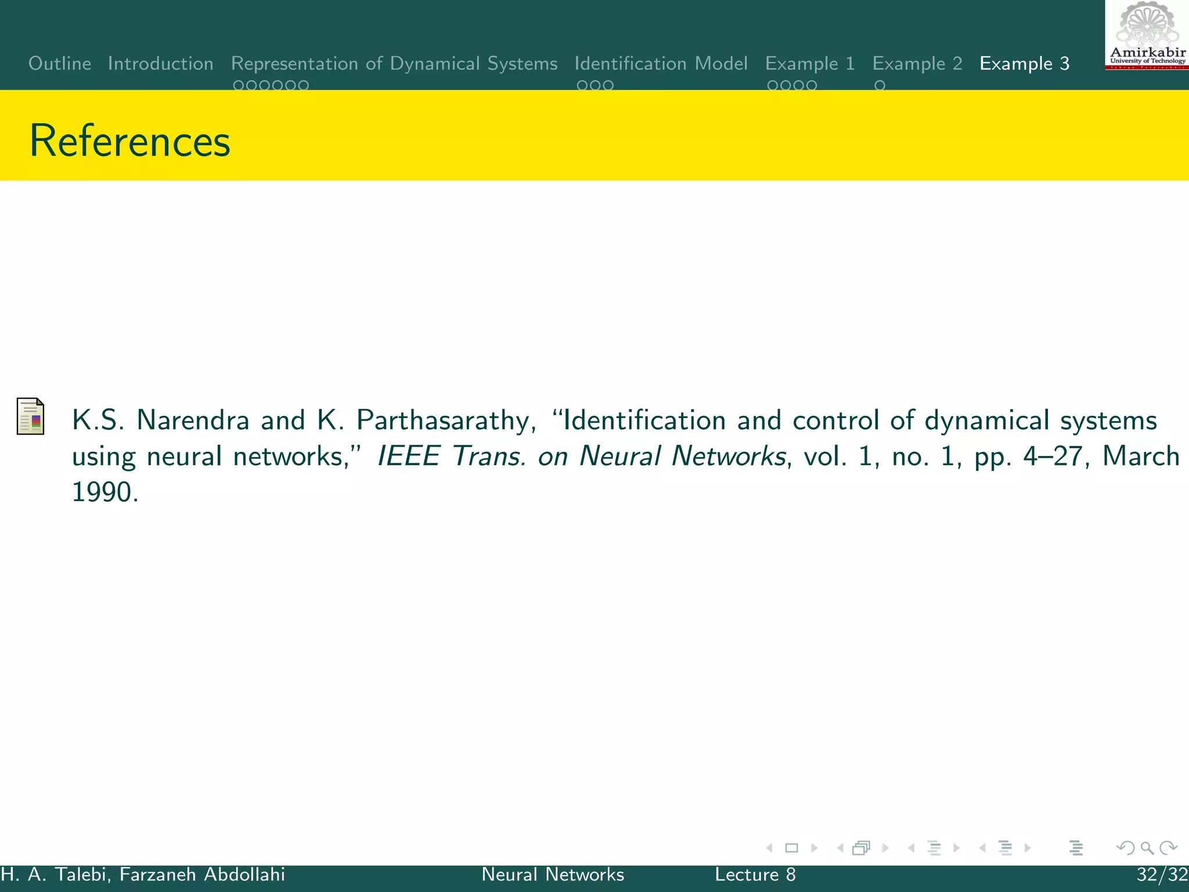Click the last slide circle under Example 1
The height and width of the screenshot is (892, 1189).
(x=812, y=85)
